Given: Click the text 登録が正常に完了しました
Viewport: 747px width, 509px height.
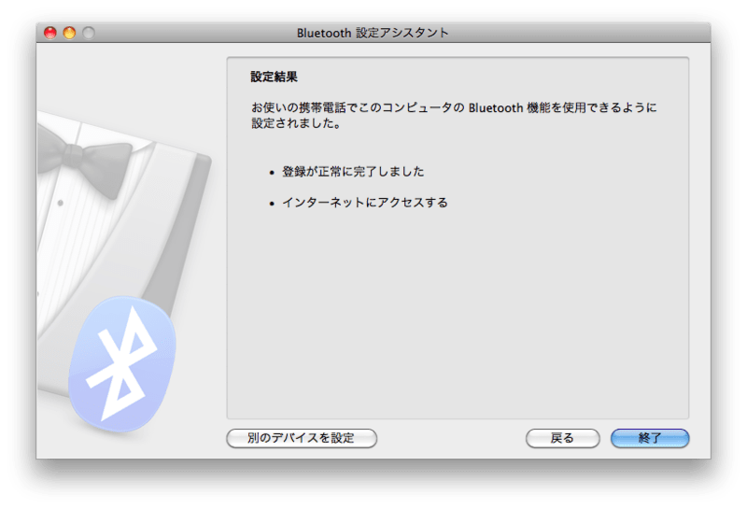Looking at the screenshot, I should pos(353,172).
